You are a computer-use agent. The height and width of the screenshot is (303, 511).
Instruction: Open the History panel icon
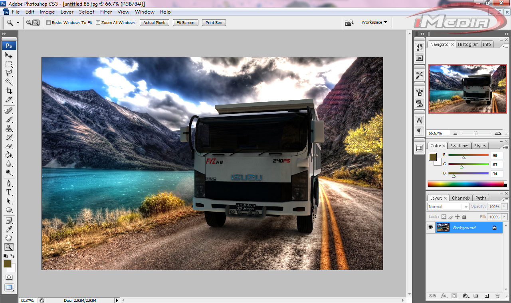(419, 47)
